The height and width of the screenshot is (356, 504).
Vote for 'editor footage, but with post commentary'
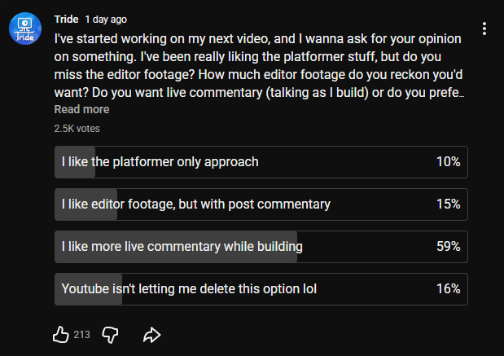pos(261,204)
